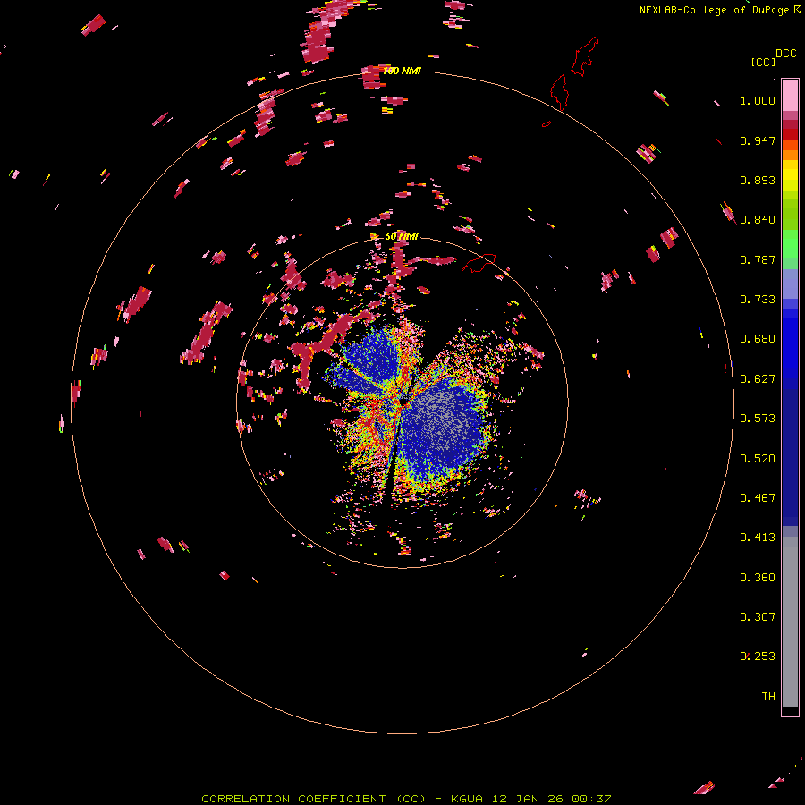Image resolution: width=805 pixels, height=805 pixels.
Task: Click the CORRELATION COEFFICIENT title text
Action: pos(313,799)
